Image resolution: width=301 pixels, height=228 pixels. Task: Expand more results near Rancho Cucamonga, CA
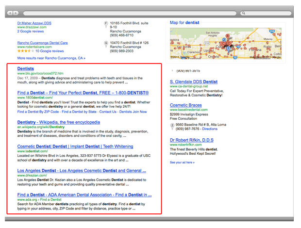(x=51, y=58)
